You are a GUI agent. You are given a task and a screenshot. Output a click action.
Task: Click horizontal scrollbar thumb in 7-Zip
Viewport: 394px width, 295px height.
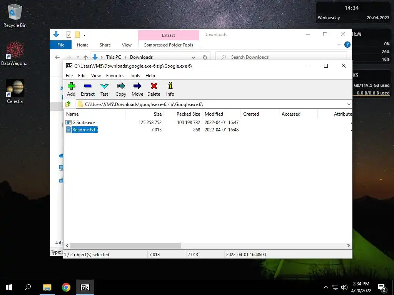coord(125,245)
